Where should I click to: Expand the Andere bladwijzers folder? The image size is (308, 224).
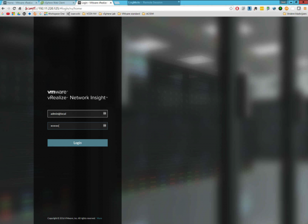(293, 13)
